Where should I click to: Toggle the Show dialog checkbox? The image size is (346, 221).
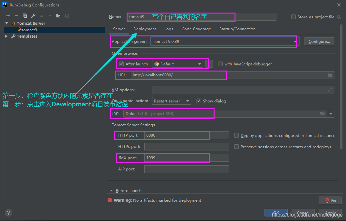pos(199,101)
